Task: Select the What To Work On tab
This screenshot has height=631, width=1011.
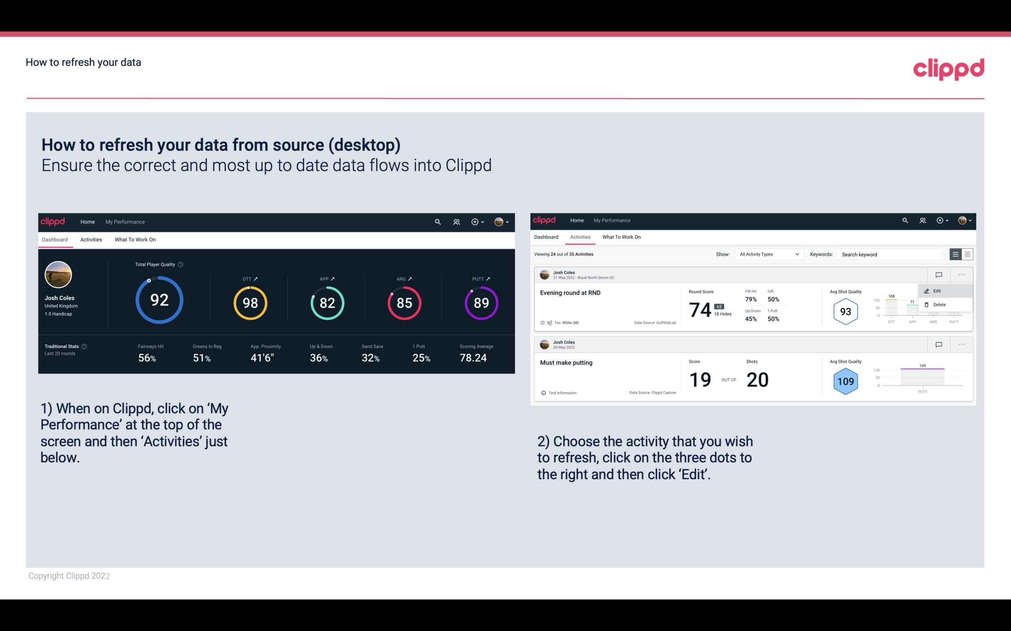Action: pos(135,239)
